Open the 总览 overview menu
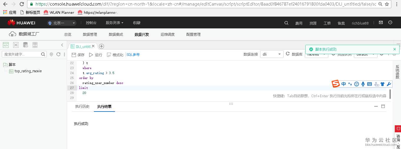Image resolution: width=401 pixels, height=149 pixels. [x=68, y=34]
